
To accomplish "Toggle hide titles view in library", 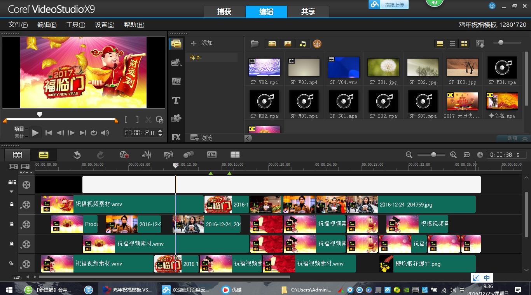I will coord(440,43).
